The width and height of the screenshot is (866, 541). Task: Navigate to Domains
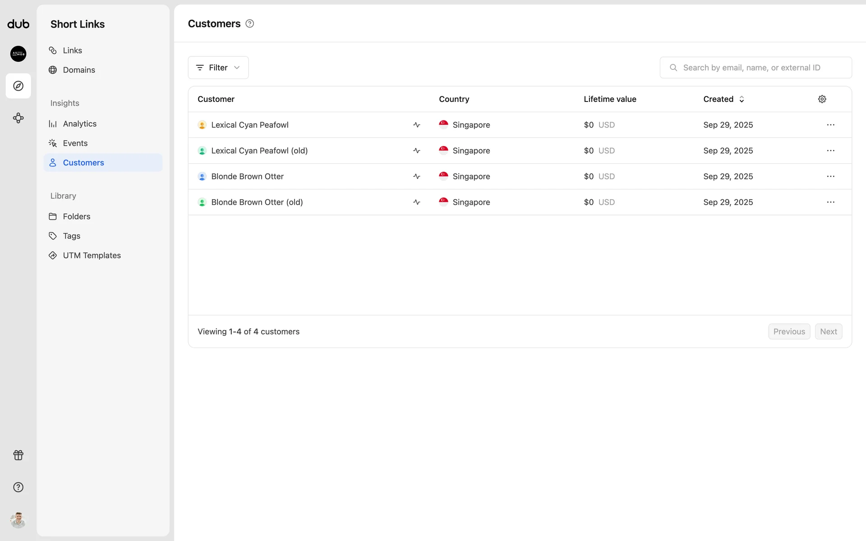79,70
